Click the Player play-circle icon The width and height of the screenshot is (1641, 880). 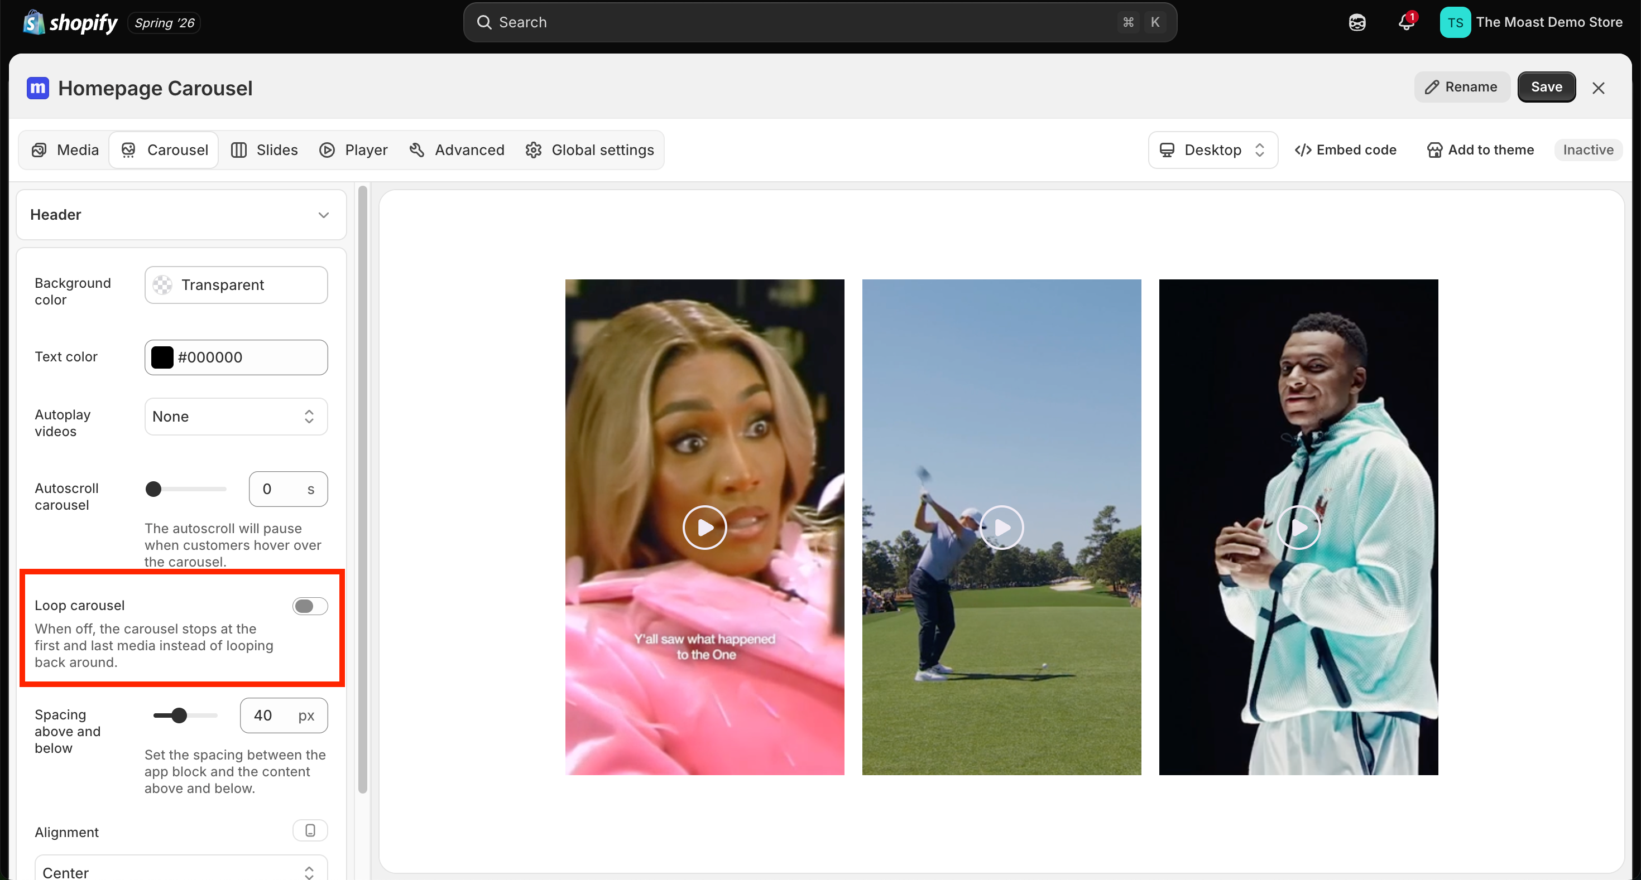[x=328, y=150]
